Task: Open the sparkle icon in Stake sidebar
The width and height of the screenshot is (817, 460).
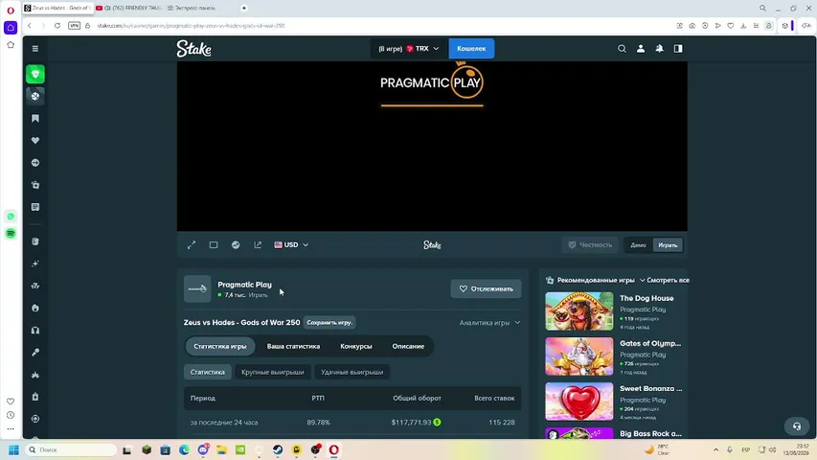Action: point(35,264)
